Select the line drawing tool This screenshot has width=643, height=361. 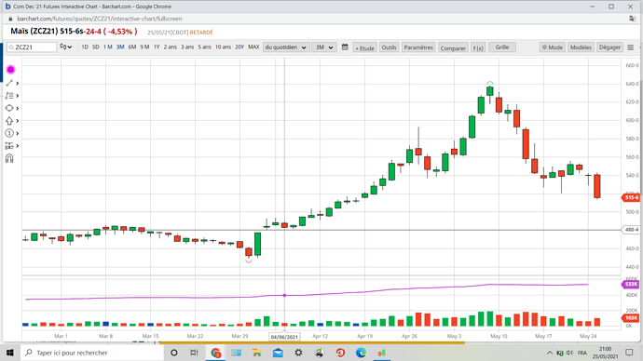tap(9, 83)
